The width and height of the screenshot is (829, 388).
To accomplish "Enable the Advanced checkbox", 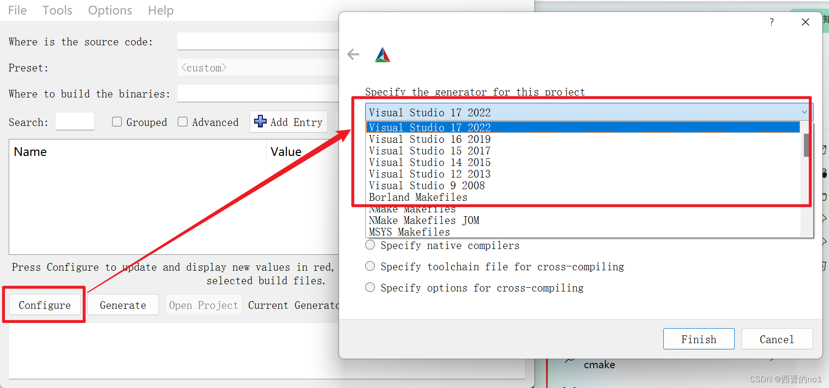I will (x=183, y=122).
